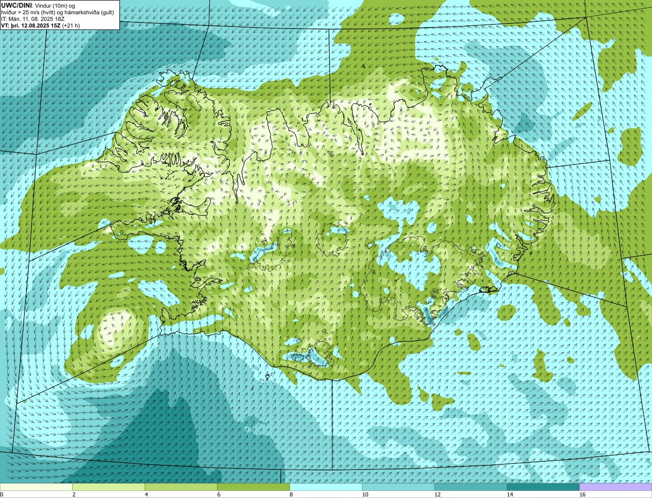Image resolution: width=652 pixels, height=498 pixels.
Task: Click the legend scale value '10'
Action: point(365,494)
